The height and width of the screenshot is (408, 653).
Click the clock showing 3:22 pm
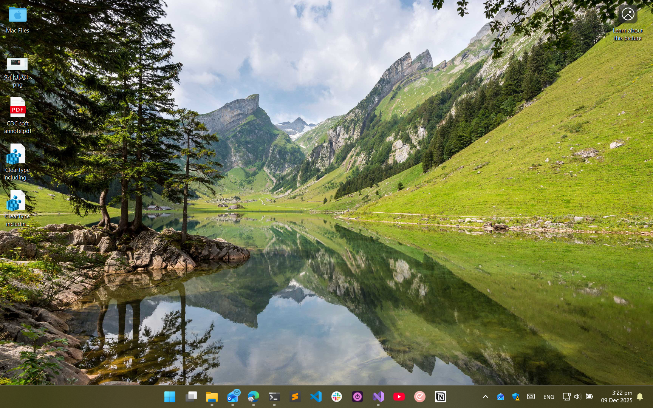617,397
